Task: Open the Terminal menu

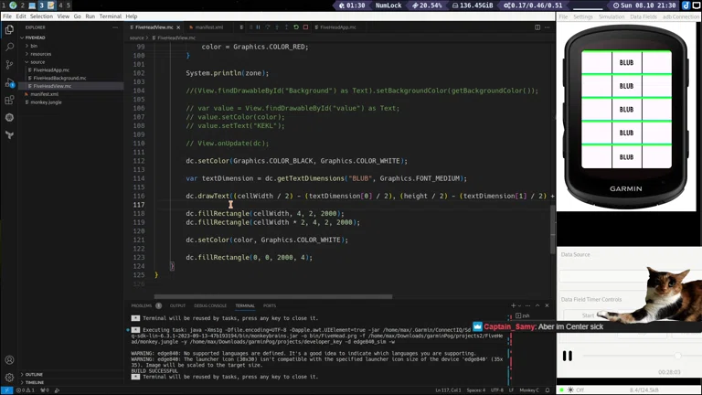Action: (110, 16)
